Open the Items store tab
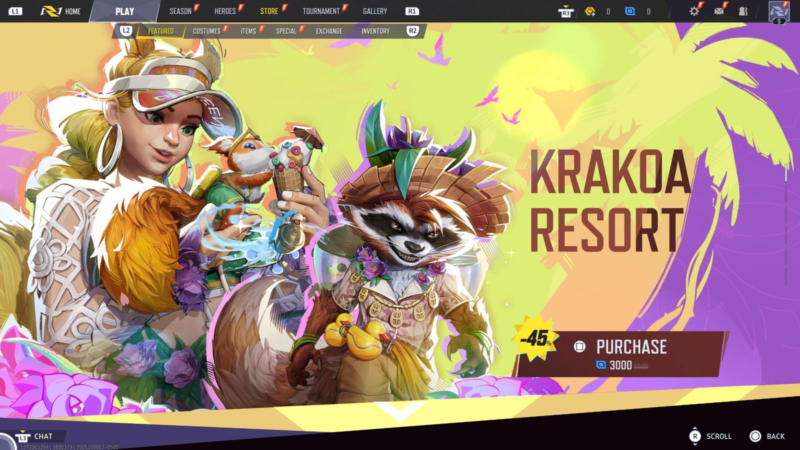The width and height of the screenshot is (800, 450). [248, 31]
